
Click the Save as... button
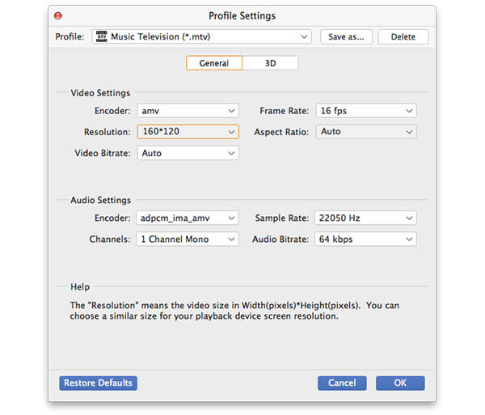pos(345,36)
